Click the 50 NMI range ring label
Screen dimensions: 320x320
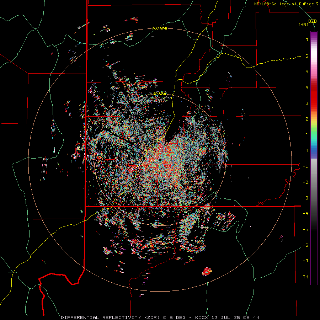(160, 94)
